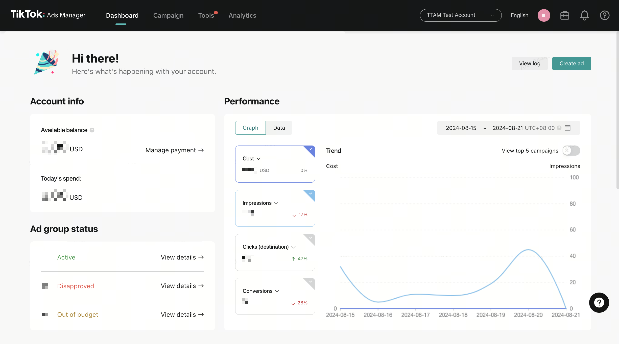
Task: Expand the TTAM Test Account dropdown
Action: [460, 15]
